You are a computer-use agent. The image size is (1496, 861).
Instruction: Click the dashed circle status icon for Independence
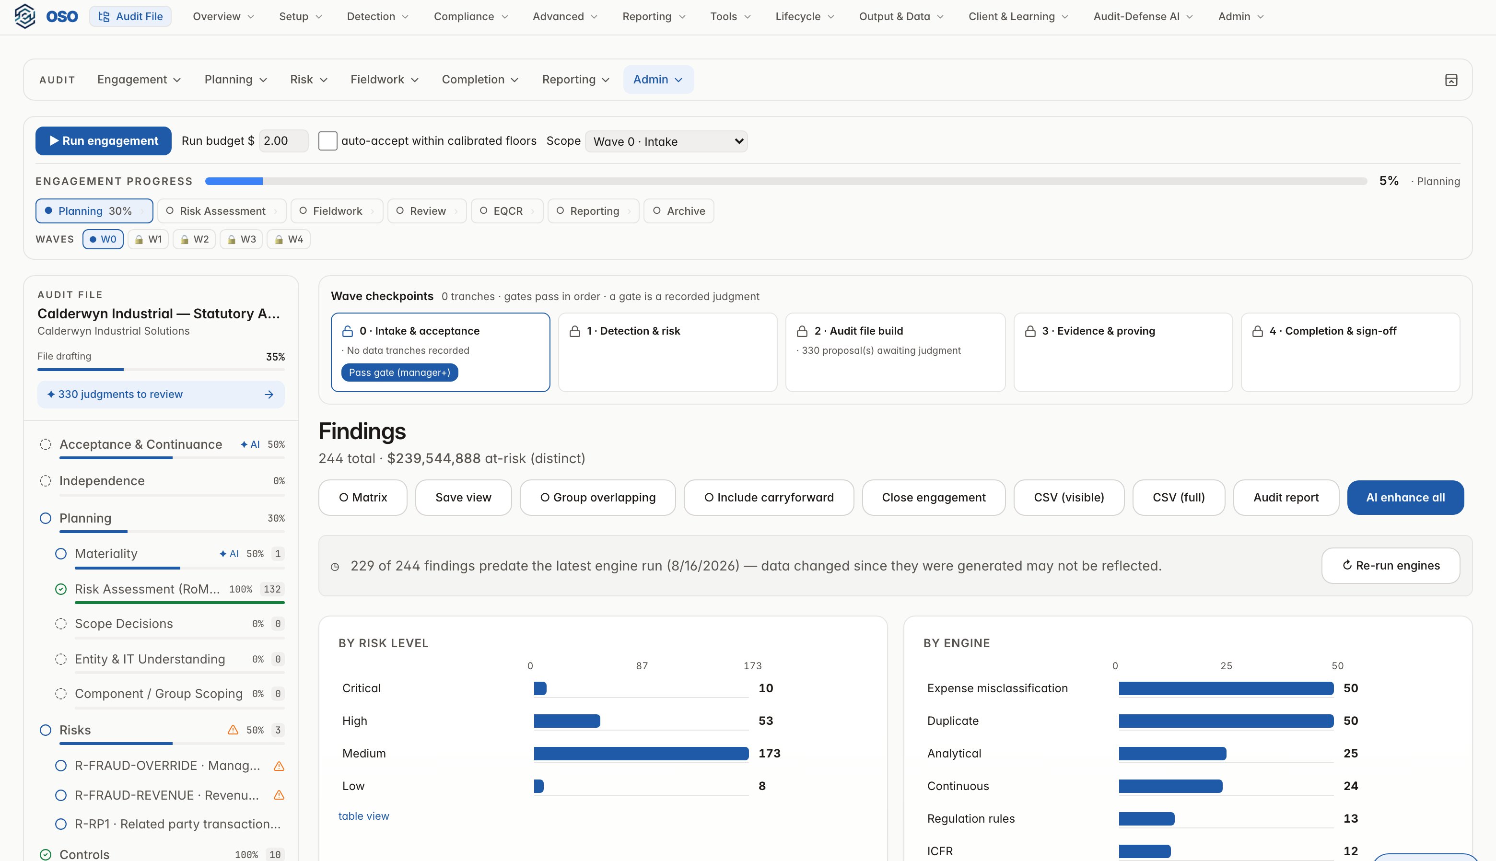point(46,481)
